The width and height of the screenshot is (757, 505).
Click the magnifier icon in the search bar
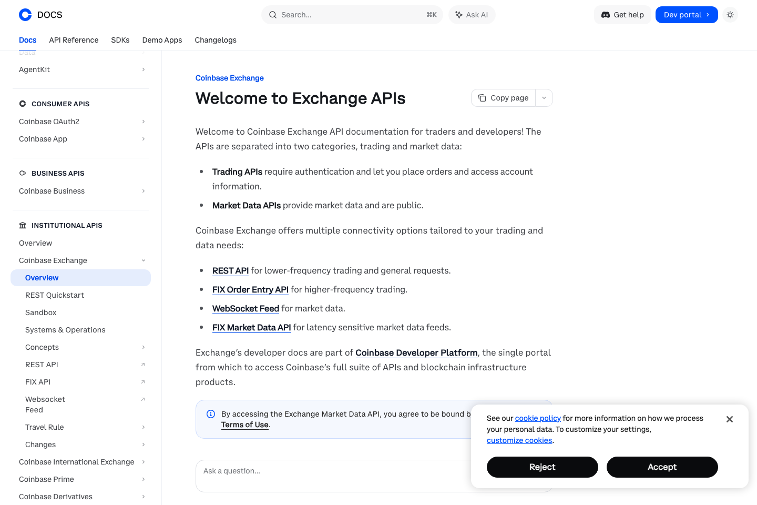coord(272,15)
